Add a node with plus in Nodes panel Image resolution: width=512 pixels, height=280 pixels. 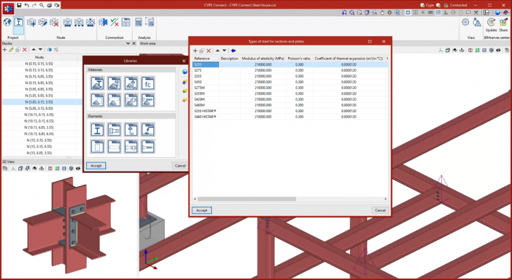point(5,50)
